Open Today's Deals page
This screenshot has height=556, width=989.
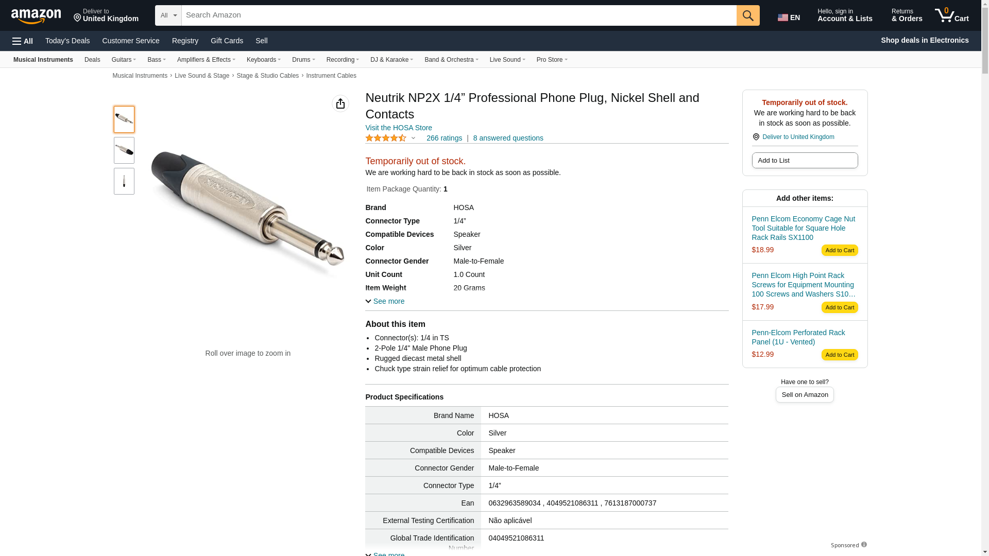point(67,41)
